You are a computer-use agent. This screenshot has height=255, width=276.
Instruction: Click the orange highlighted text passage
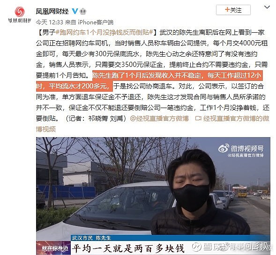click(x=149, y=81)
